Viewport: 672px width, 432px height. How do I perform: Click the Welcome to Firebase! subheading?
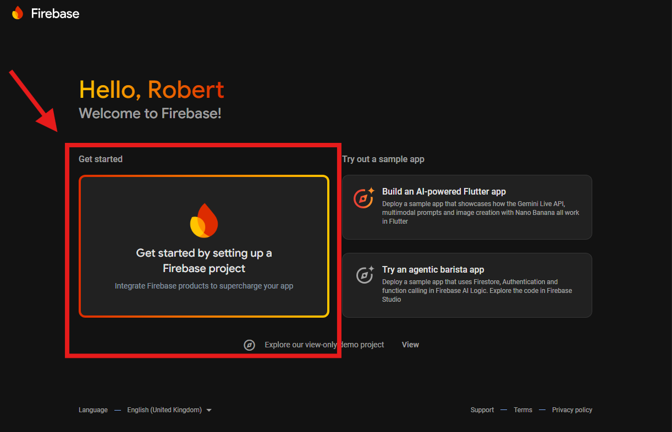click(150, 114)
